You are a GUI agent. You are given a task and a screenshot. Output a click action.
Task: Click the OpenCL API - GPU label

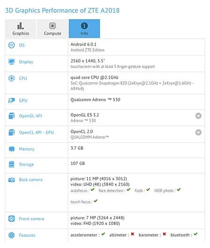(x=37, y=132)
